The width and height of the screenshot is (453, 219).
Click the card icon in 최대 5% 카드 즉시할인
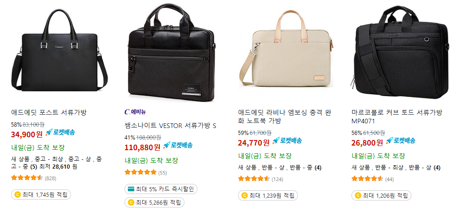[x=132, y=189]
